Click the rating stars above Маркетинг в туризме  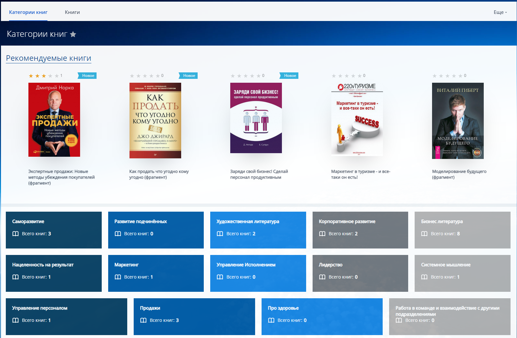[x=346, y=76]
